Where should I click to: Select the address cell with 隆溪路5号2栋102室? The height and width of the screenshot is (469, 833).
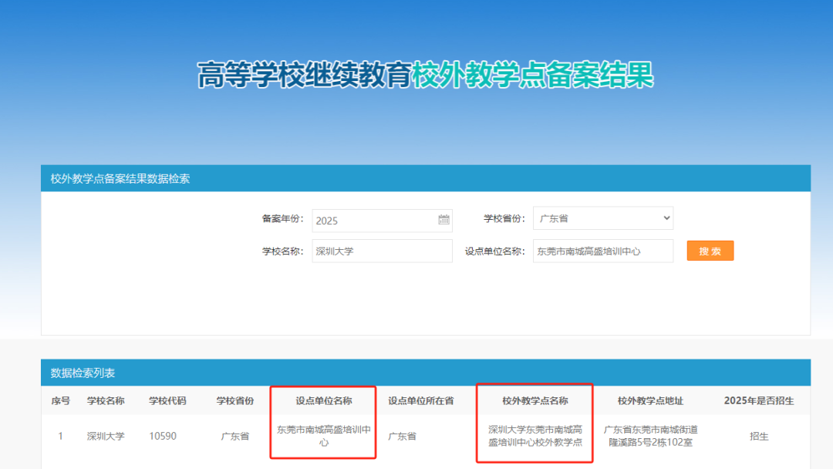(x=650, y=436)
